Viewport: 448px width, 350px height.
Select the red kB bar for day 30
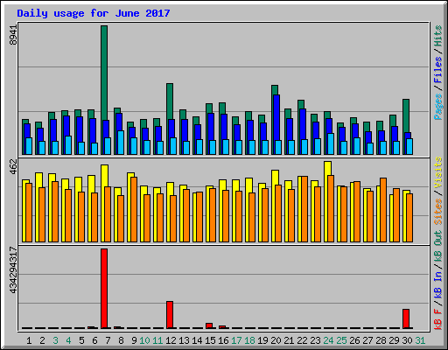[406, 318]
